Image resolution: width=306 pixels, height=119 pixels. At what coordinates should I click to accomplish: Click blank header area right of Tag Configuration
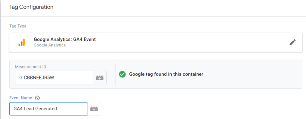tap(179, 7)
